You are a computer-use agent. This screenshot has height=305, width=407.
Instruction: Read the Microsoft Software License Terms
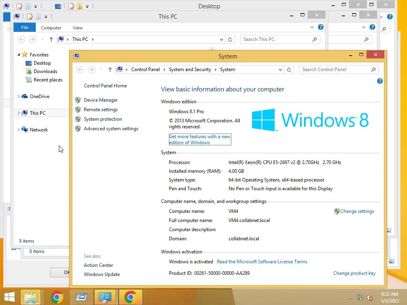[x=262, y=262]
